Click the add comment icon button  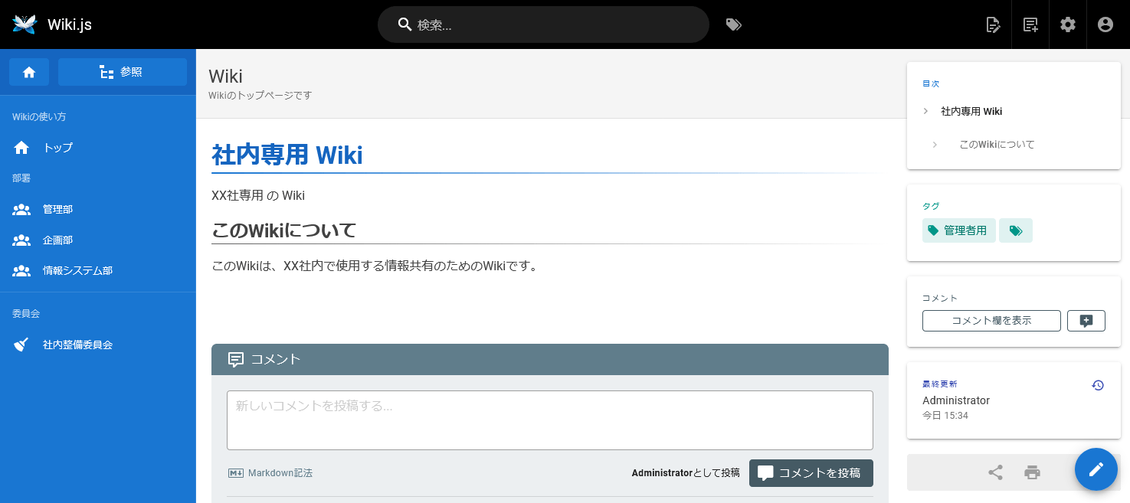point(1086,321)
